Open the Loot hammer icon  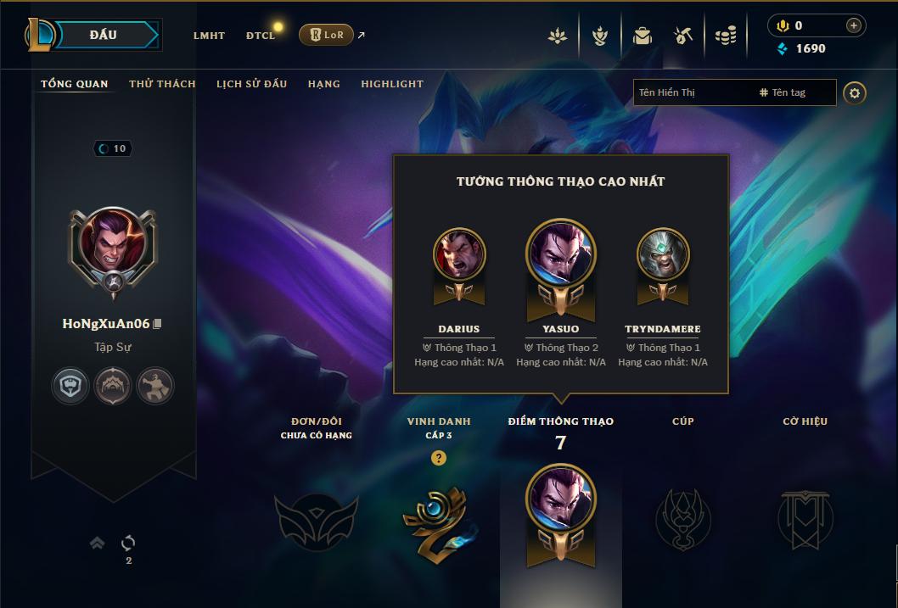pos(682,36)
